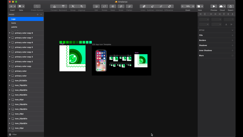The height and width of the screenshot is (137, 243).
Task: Move the layer Forward
Action: [54, 6]
